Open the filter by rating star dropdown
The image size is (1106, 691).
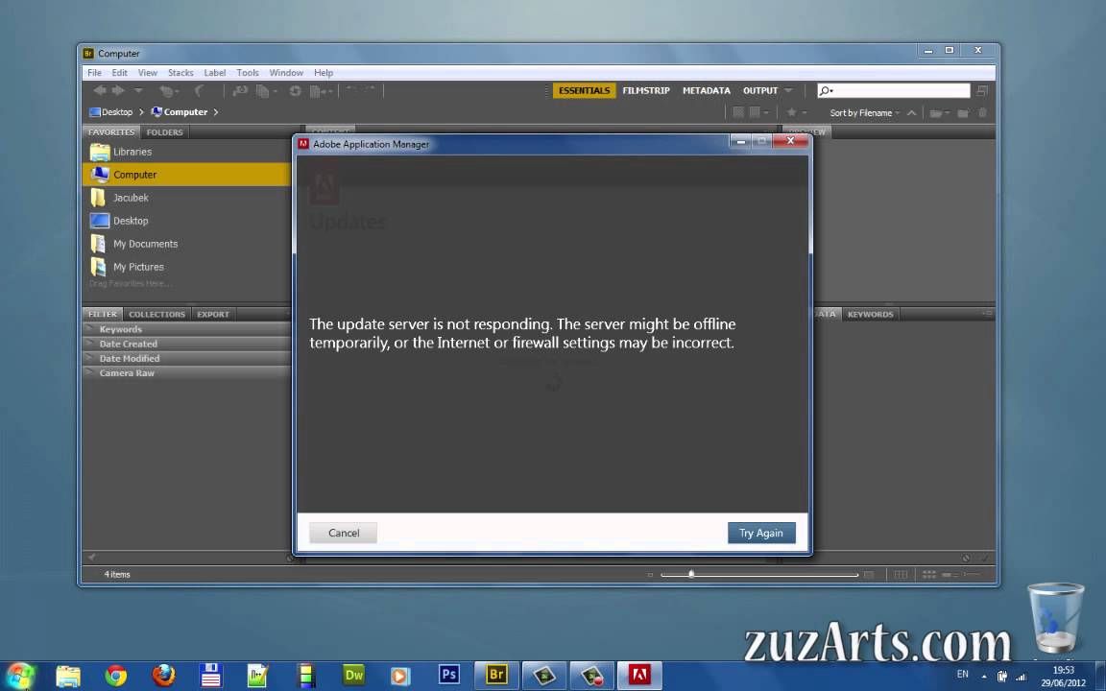tap(796, 113)
